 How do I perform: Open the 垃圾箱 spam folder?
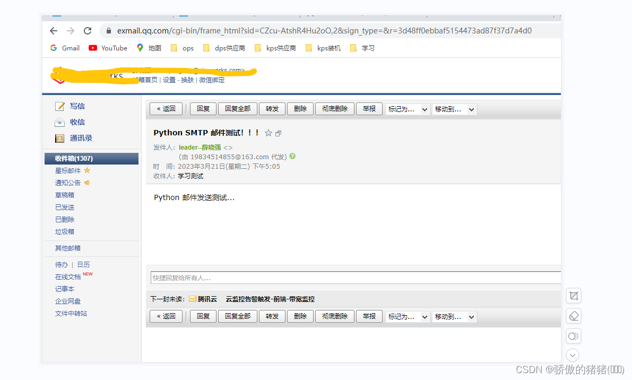coord(65,231)
